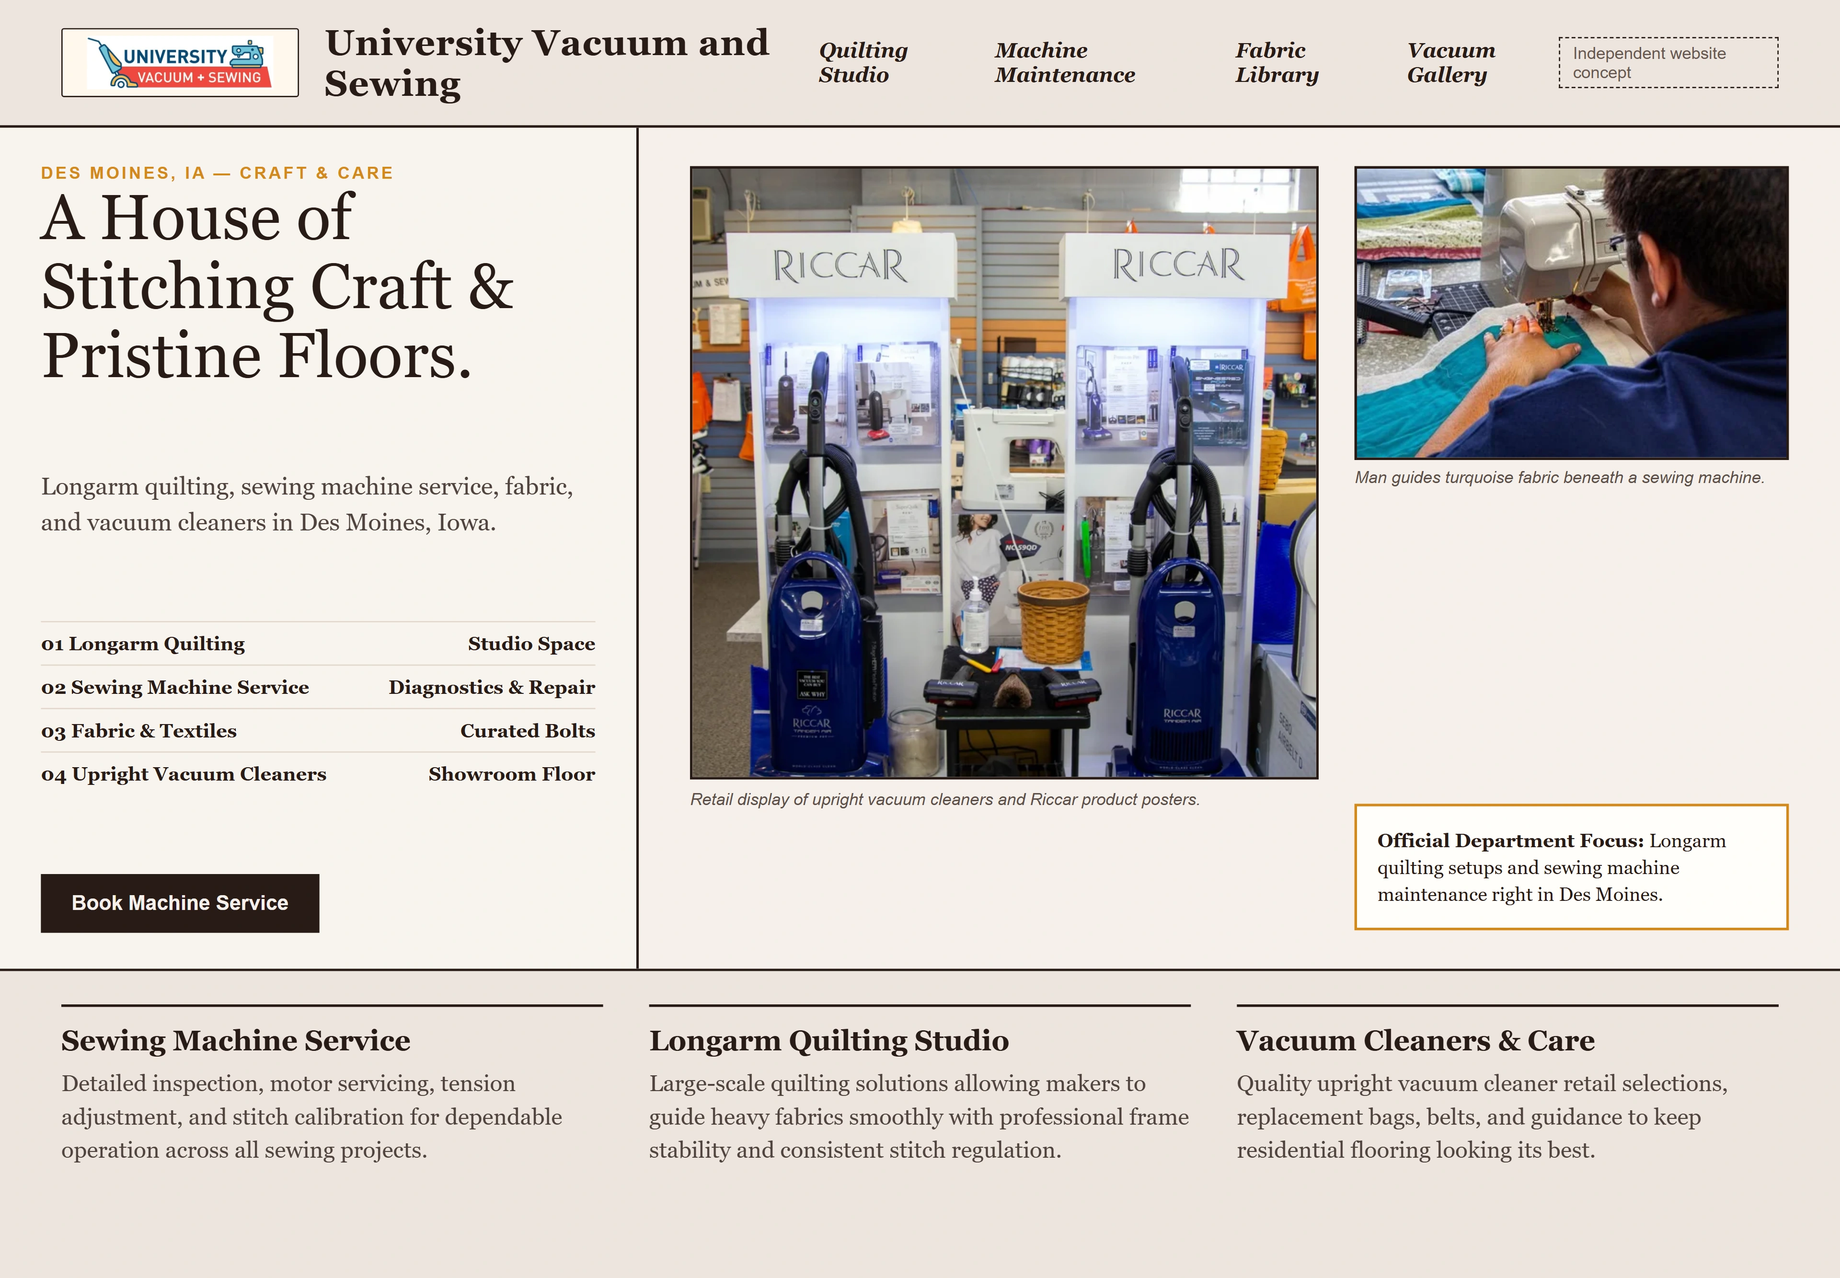This screenshot has width=1840, height=1278.
Task: Click the quality upright vacuum retail description
Action: point(1482,1116)
